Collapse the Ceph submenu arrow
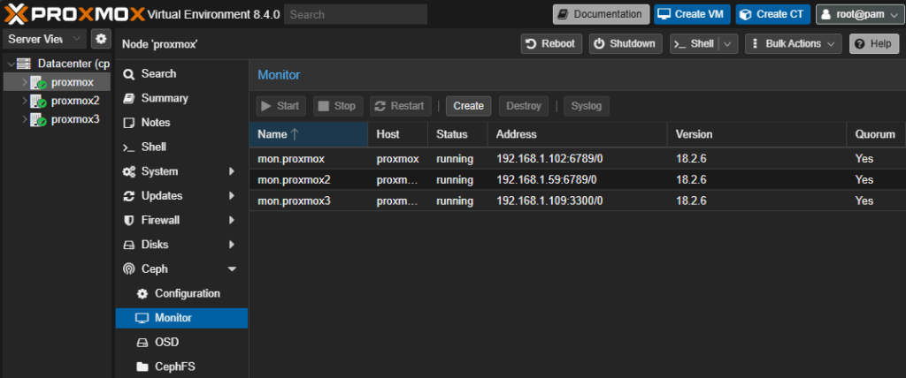The image size is (906, 378). coord(233,269)
